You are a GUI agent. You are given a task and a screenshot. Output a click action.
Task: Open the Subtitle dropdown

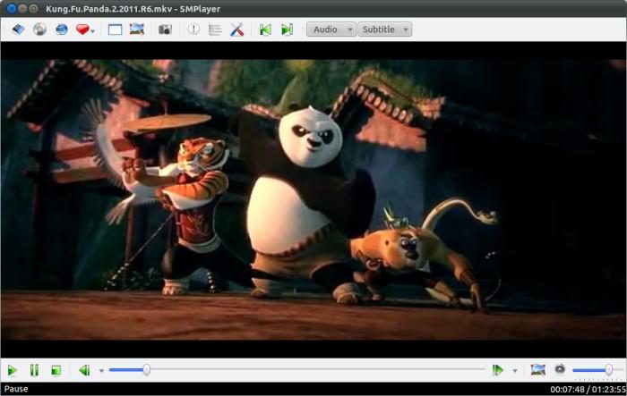(384, 29)
